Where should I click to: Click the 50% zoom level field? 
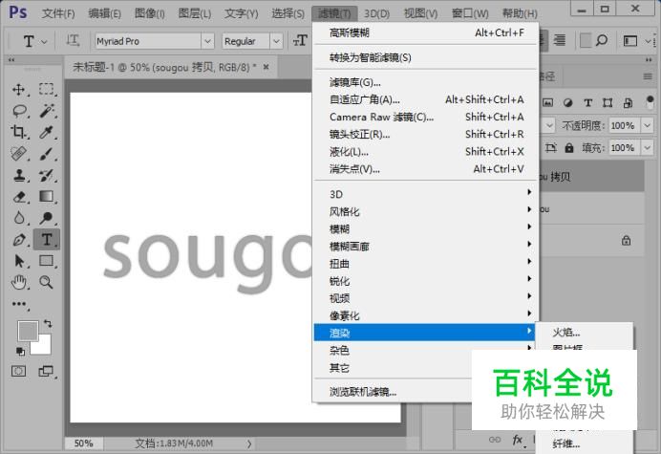click(83, 443)
